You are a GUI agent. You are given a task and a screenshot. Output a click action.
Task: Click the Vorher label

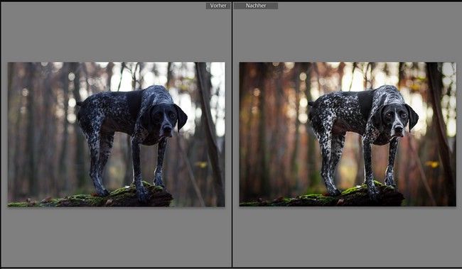point(218,6)
